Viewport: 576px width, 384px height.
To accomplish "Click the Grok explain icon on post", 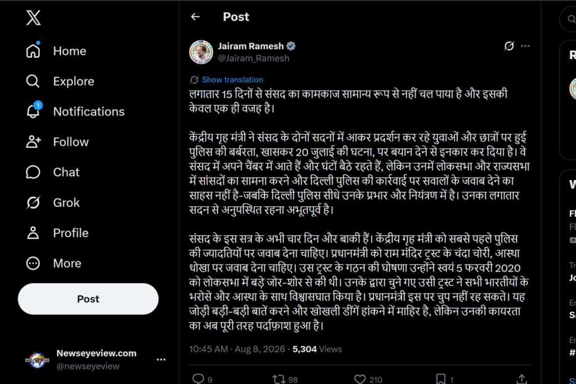I will coord(508,46).
